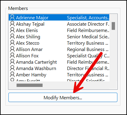The height and width of the screenshot is (115, 127).
Task: Click the person icon next to Amanda Cartwright
Action: coord(12,62)
